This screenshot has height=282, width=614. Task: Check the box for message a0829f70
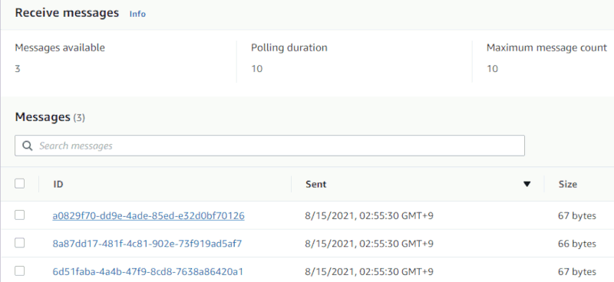20,215
